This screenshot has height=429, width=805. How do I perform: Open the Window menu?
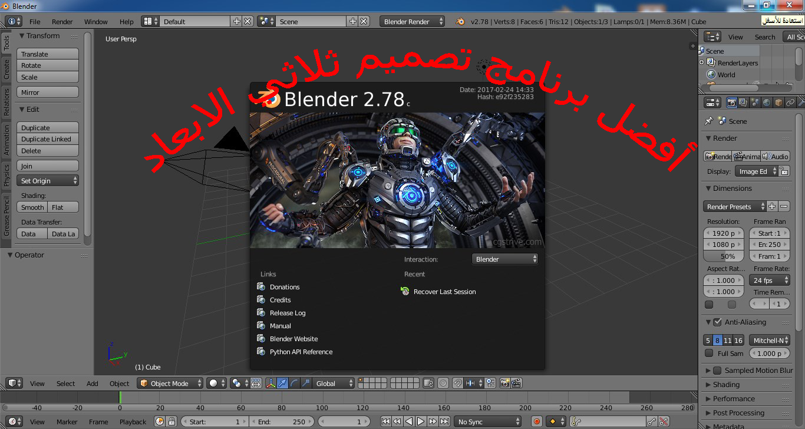click(x=96, y=21)
